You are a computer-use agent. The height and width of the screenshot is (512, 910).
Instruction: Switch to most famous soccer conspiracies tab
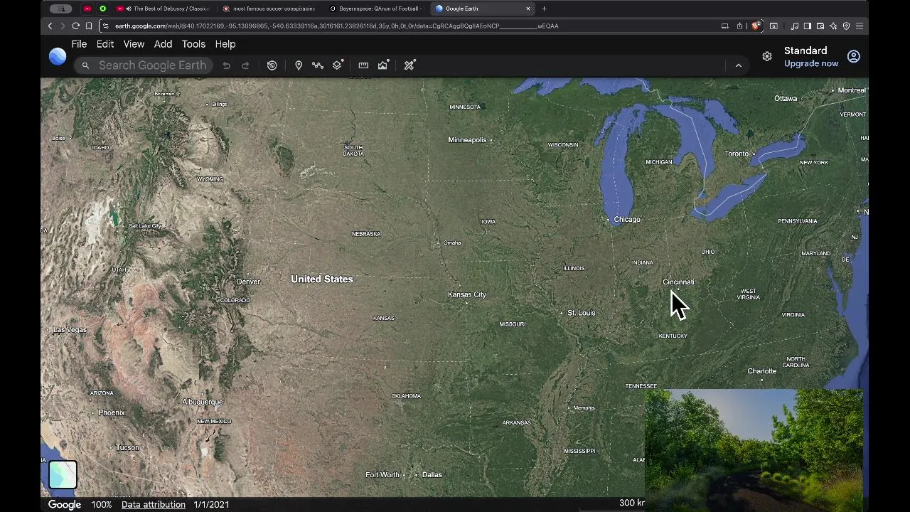(x=270, y=9)
